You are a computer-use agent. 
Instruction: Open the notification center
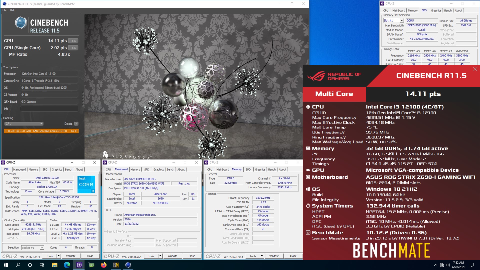pos(472,265)
